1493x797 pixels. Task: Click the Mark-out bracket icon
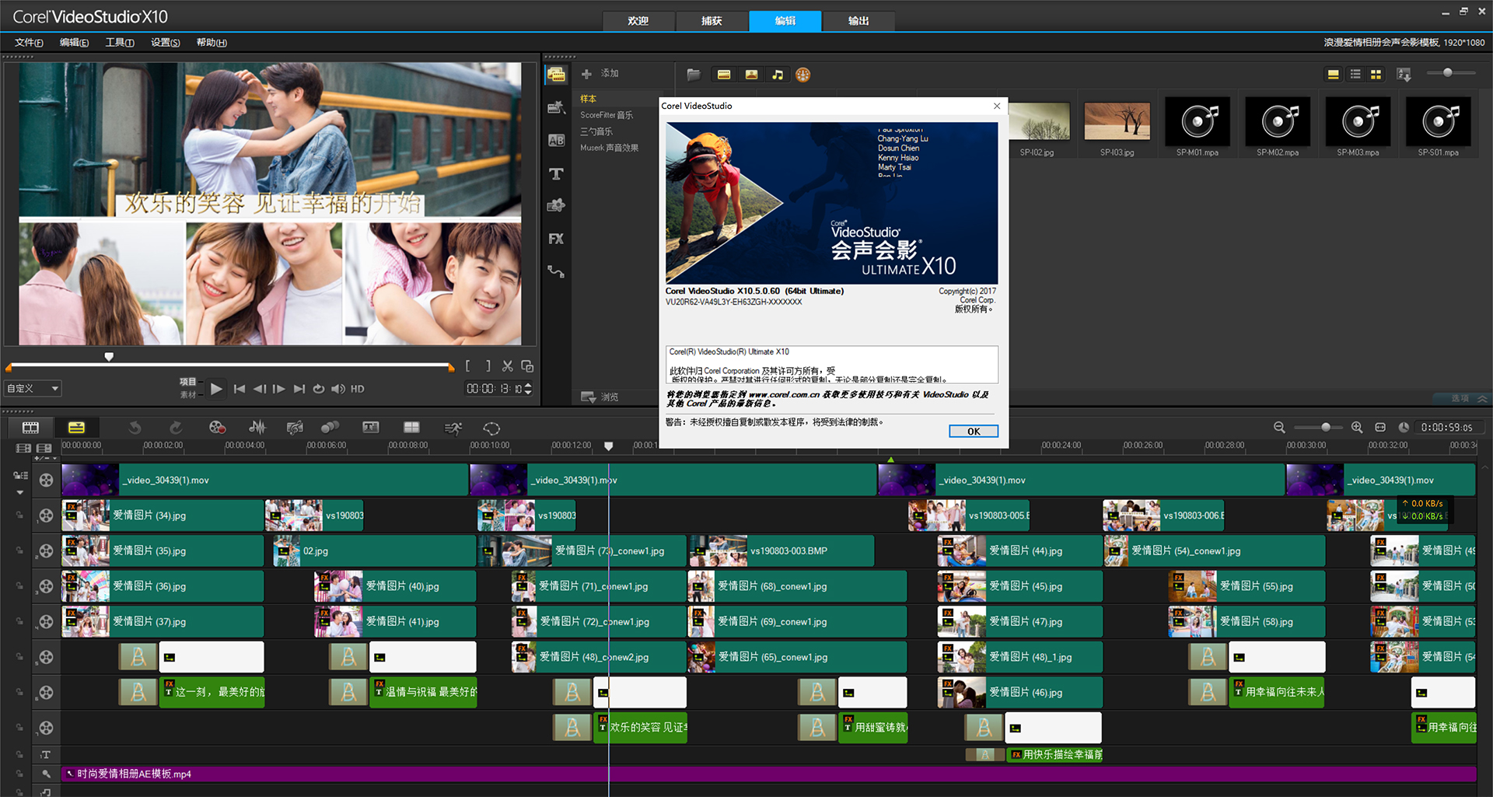(488, 366)
